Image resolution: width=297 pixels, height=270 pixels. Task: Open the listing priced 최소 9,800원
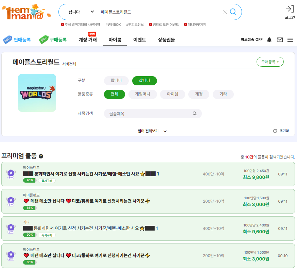[x=148, y=174]
